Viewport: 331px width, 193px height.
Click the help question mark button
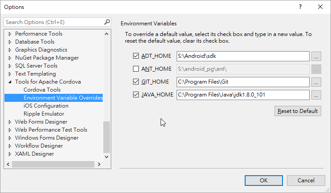tap(300, 7)
